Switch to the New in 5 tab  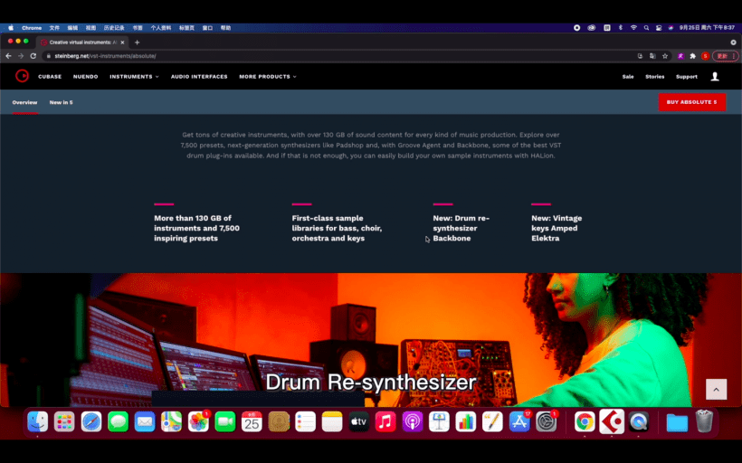(x=61, y=102)
